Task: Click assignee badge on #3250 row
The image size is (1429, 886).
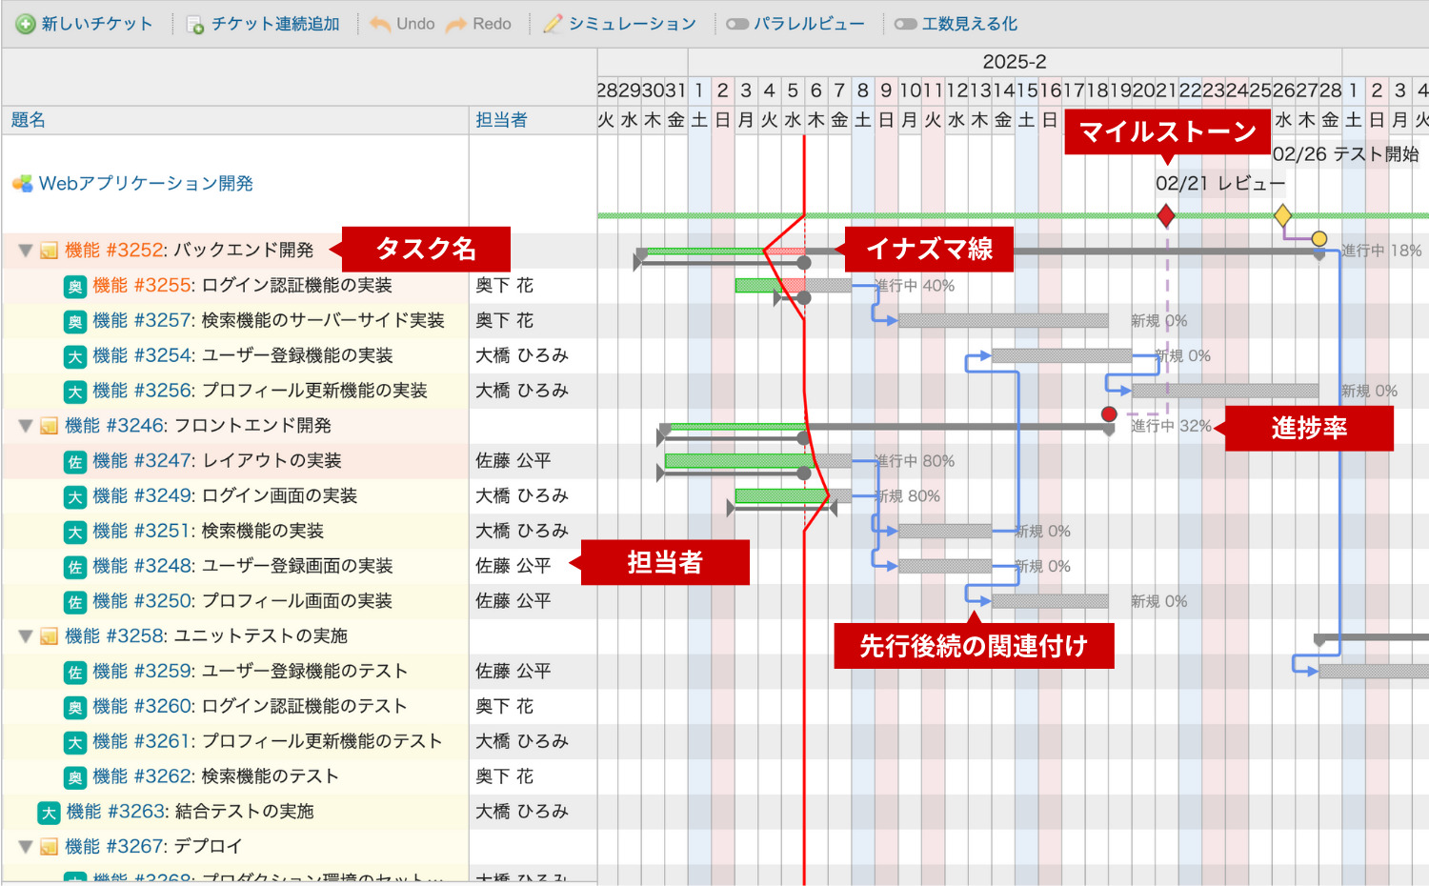Action: [x=75, y=602]
